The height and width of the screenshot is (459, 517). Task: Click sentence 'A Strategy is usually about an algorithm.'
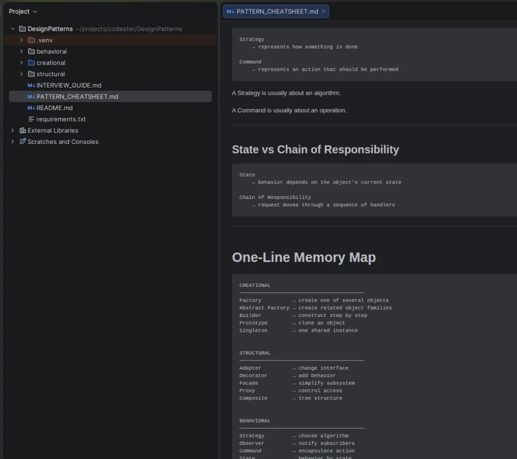[x=286, y=93]
